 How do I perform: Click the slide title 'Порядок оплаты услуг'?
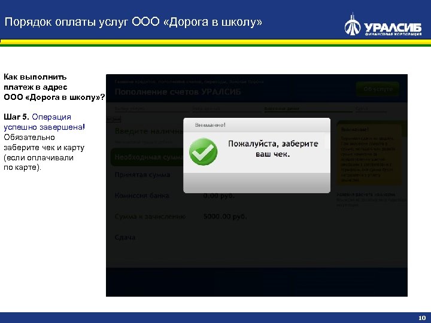click(x=67, y=22)
